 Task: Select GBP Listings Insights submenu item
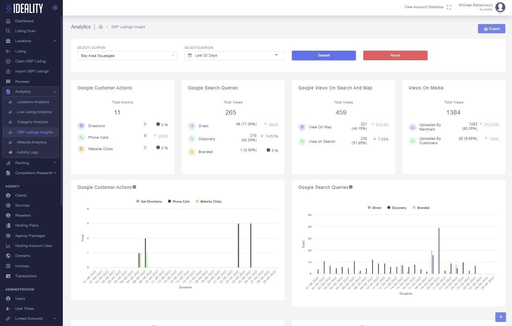click(x=35, y=132)
